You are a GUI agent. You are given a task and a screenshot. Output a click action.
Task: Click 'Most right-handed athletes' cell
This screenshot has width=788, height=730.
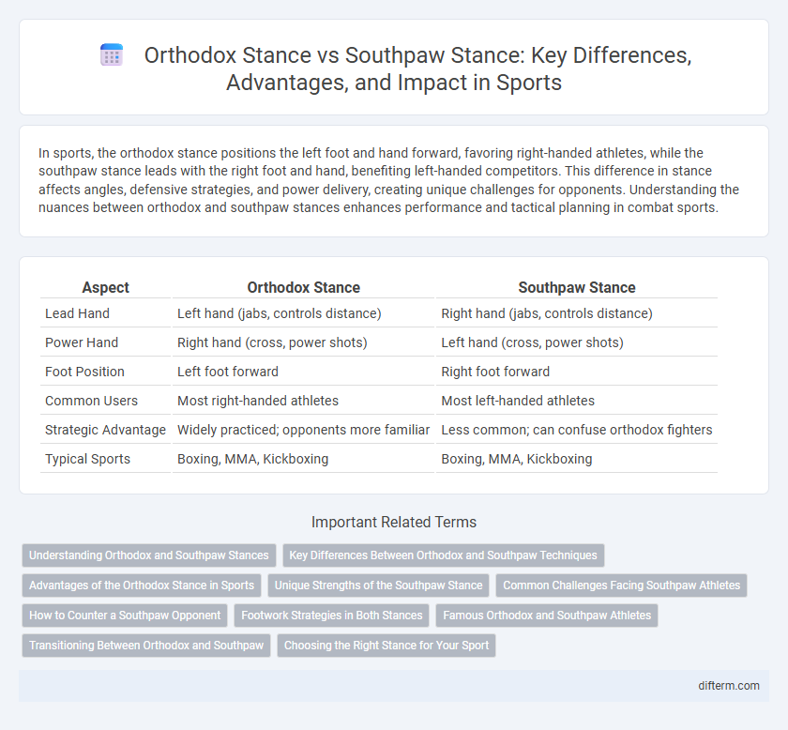click(303, 401)
